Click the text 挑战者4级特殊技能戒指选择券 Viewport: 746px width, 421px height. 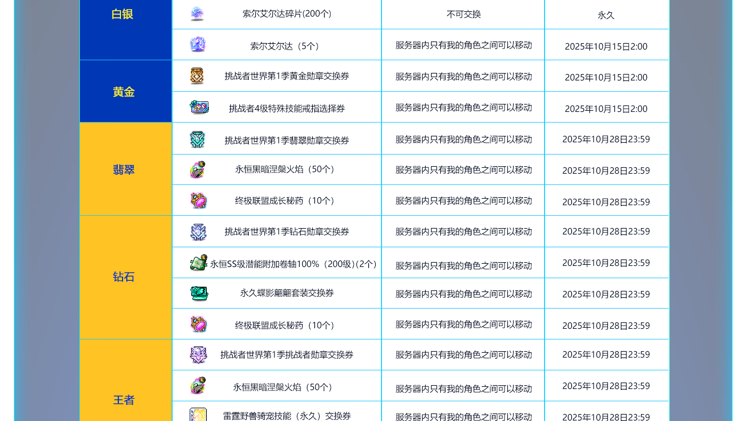click(x=287, y=108)
